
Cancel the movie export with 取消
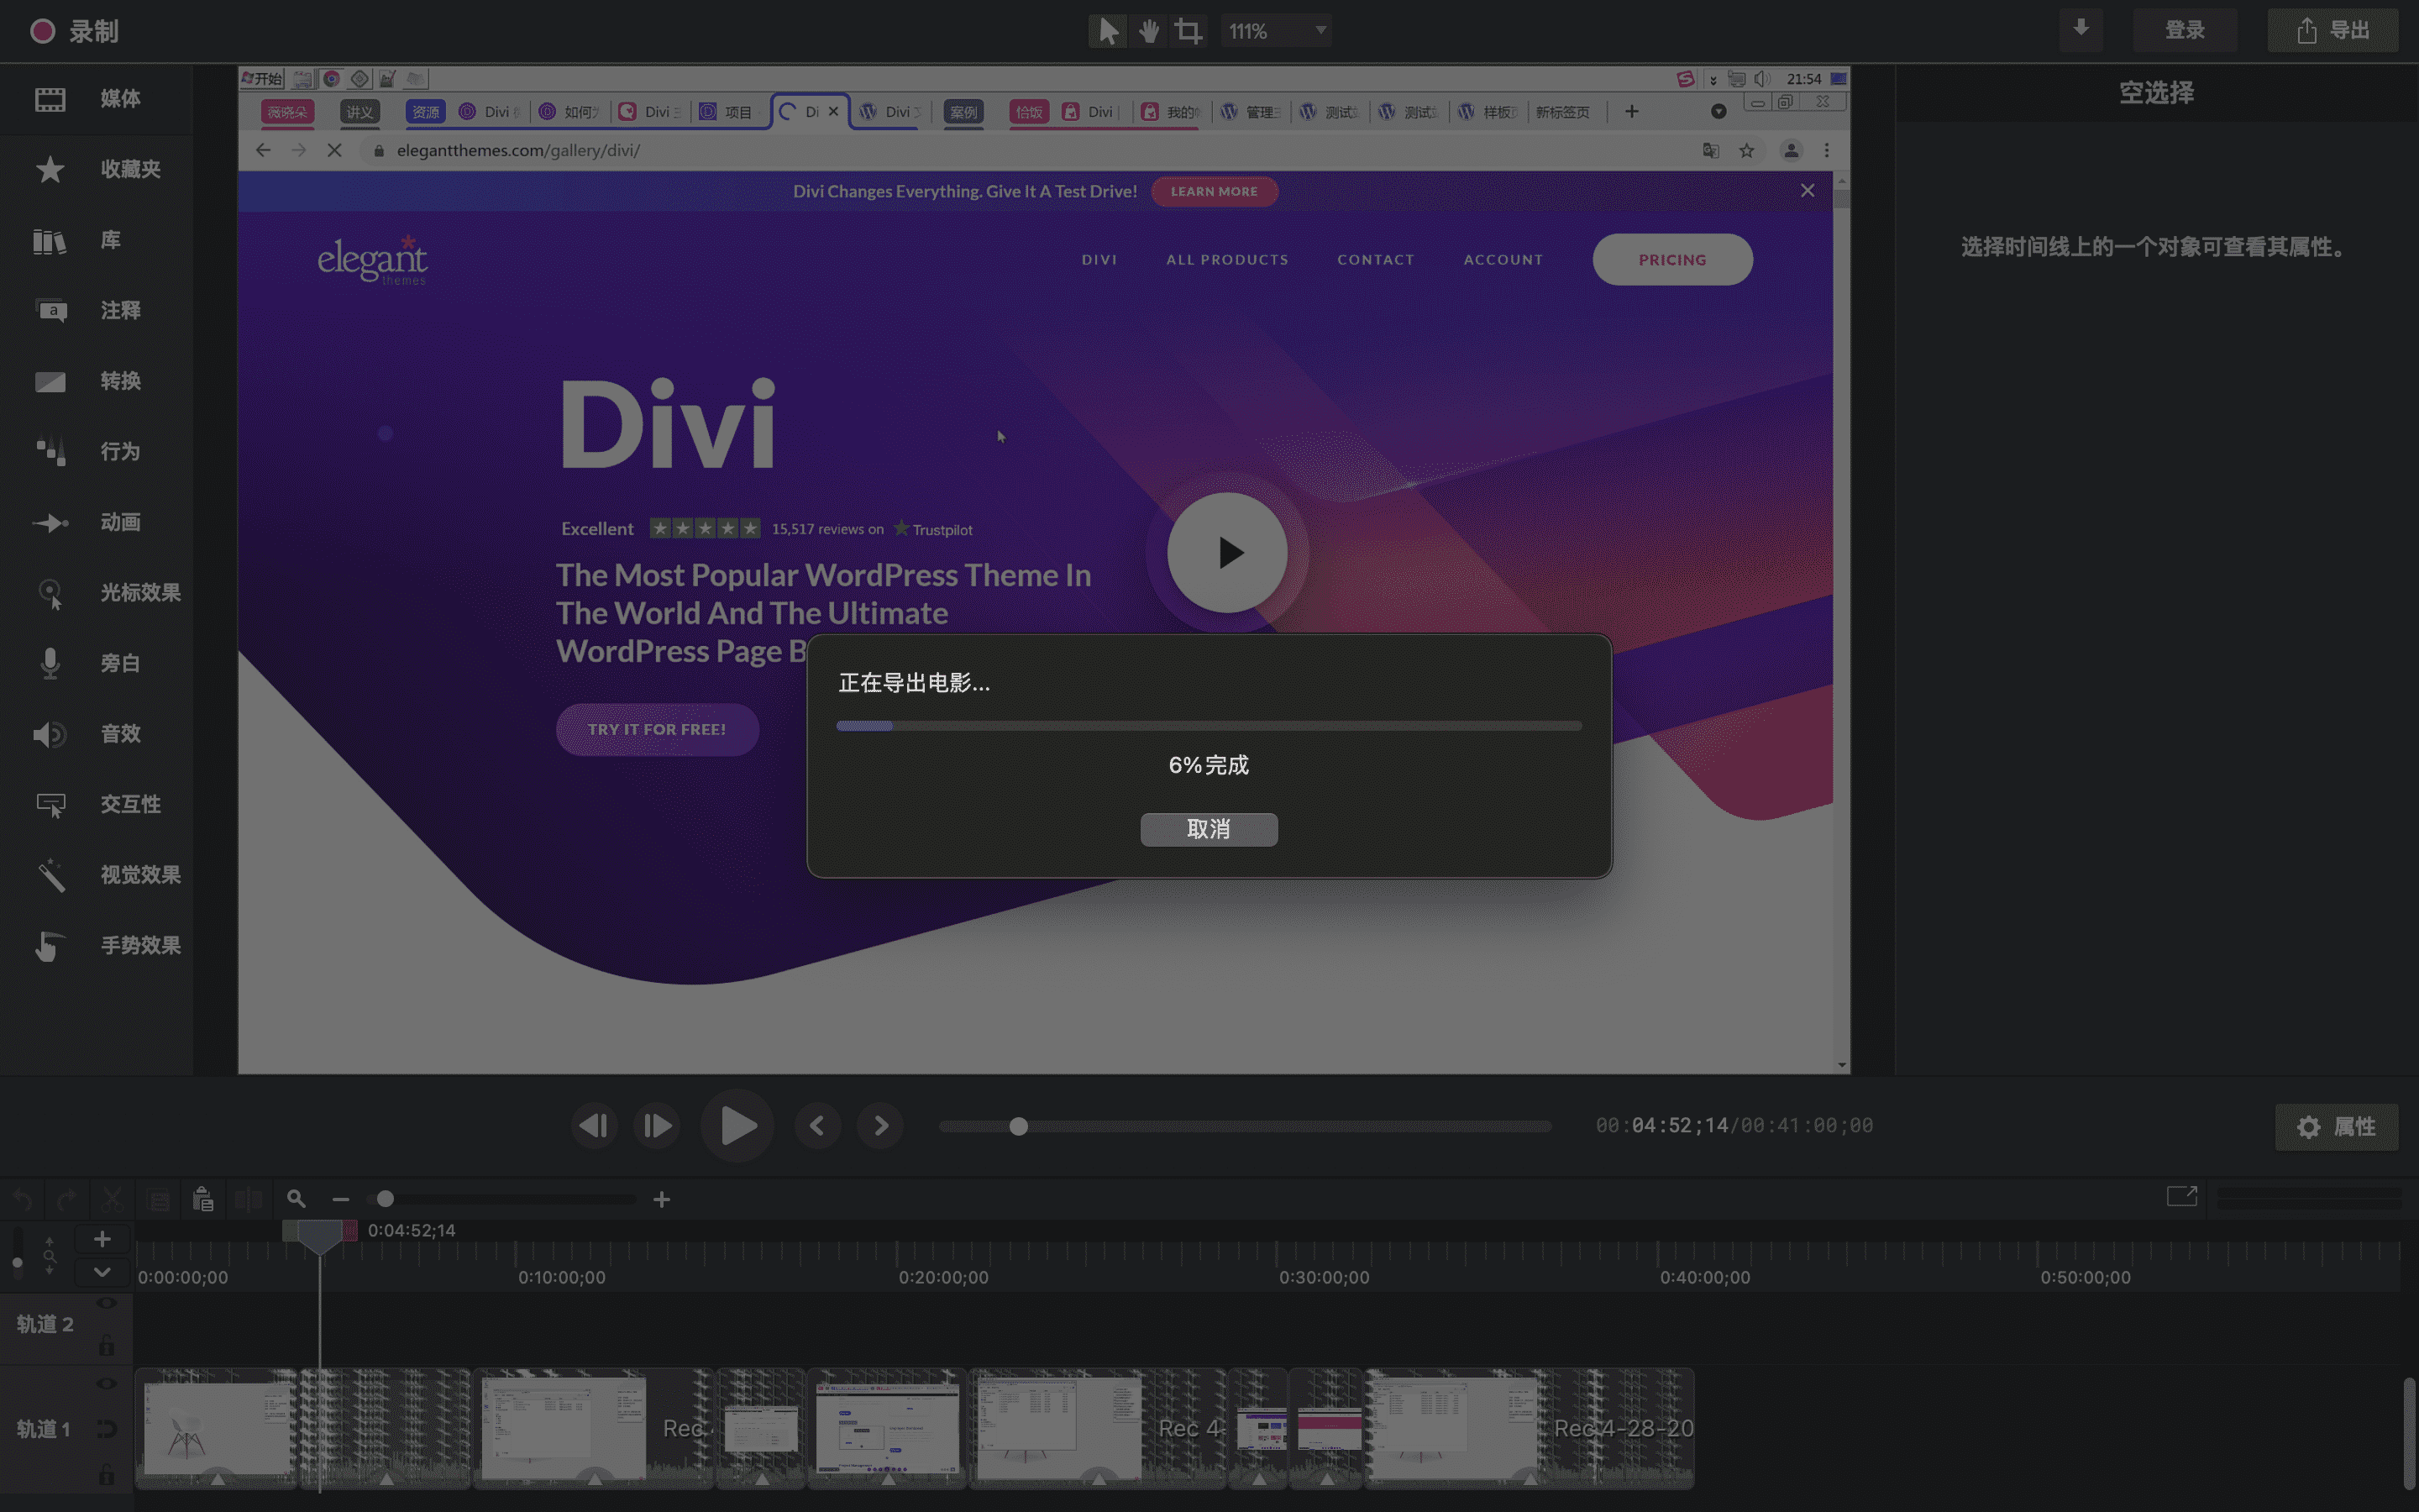[1209, 829]
